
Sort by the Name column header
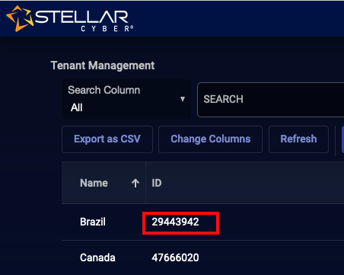pos(94,183)
